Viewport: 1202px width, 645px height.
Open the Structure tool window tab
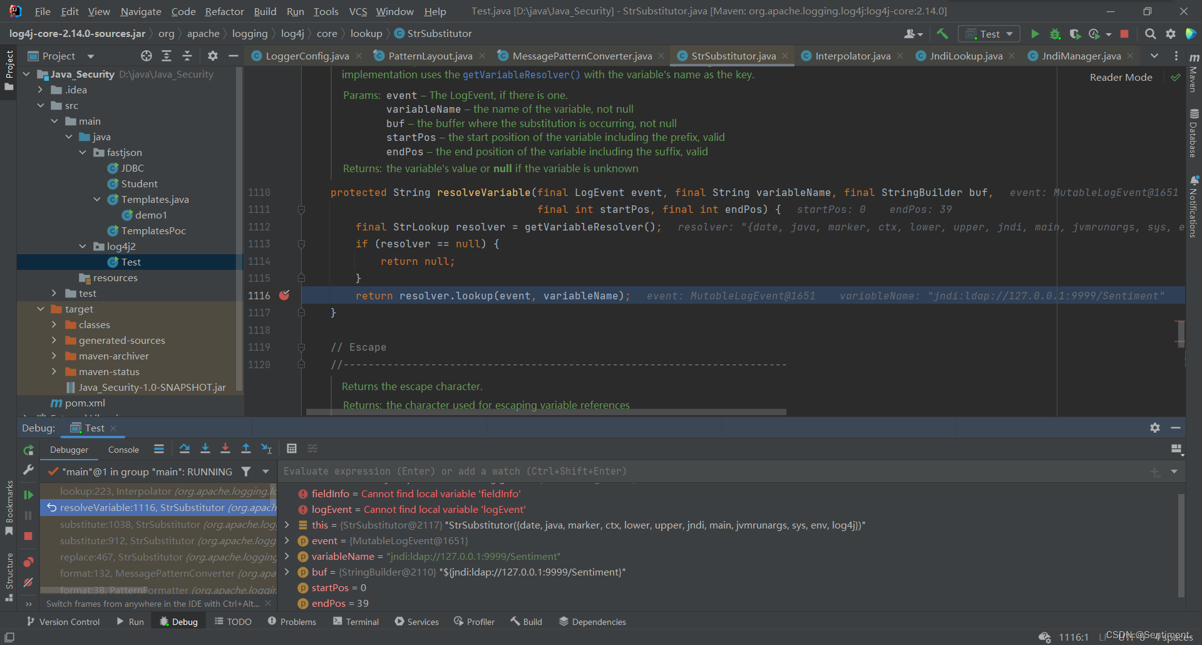tap(9, 576)
